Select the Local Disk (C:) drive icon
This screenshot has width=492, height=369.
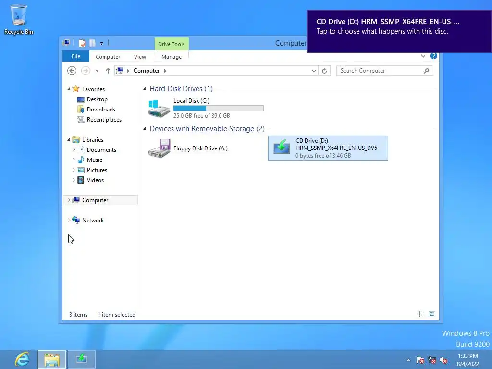pyautogui.click(x=159, y=109)
